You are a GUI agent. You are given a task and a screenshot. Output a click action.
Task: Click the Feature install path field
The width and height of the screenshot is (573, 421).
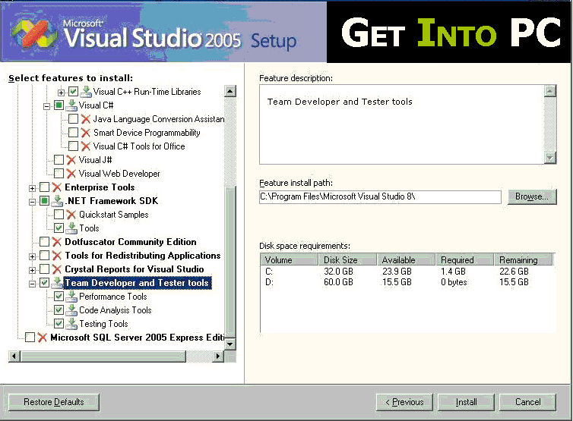click(380, 196)
